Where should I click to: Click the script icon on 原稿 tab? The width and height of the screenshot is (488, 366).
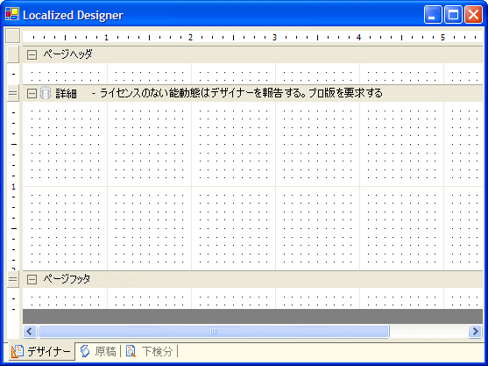pos(85,351)
